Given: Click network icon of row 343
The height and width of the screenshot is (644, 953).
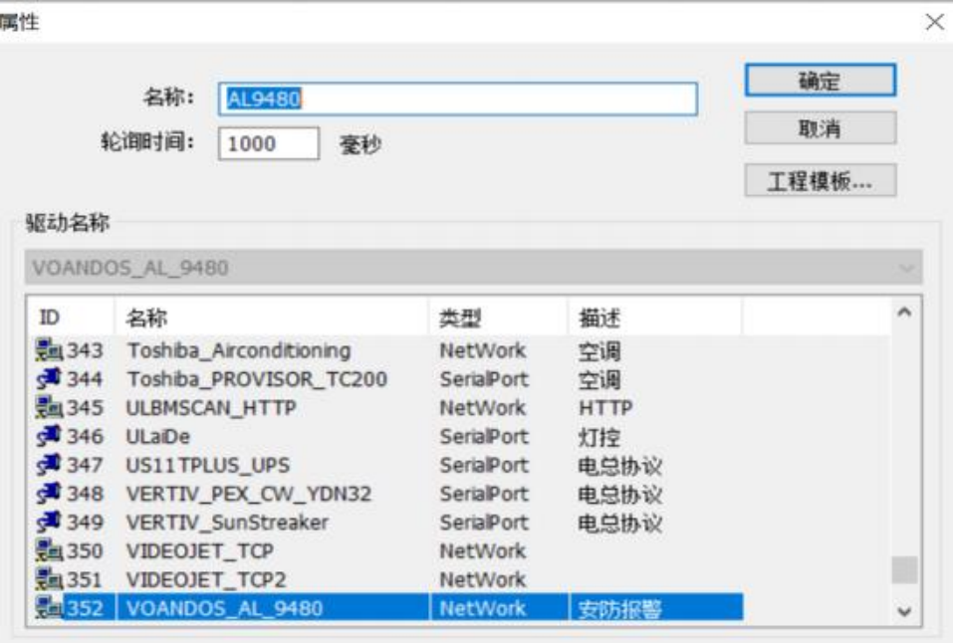Looking at the screenshot, I should pyautogui.click(x=49, y=350).
